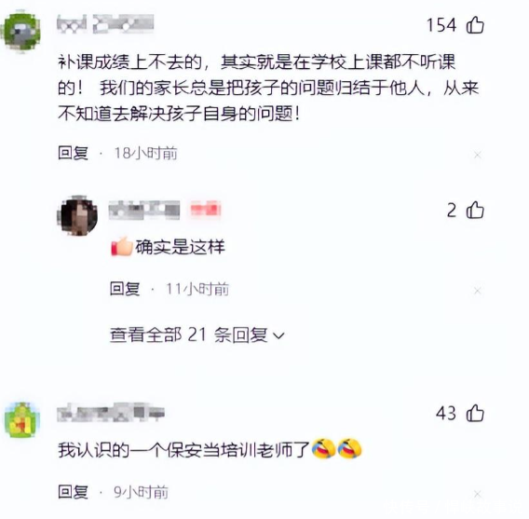Viewport: 529px width, 519px height.
Task: Open the first commenter's green pixelated avatar
Action: 20,32
